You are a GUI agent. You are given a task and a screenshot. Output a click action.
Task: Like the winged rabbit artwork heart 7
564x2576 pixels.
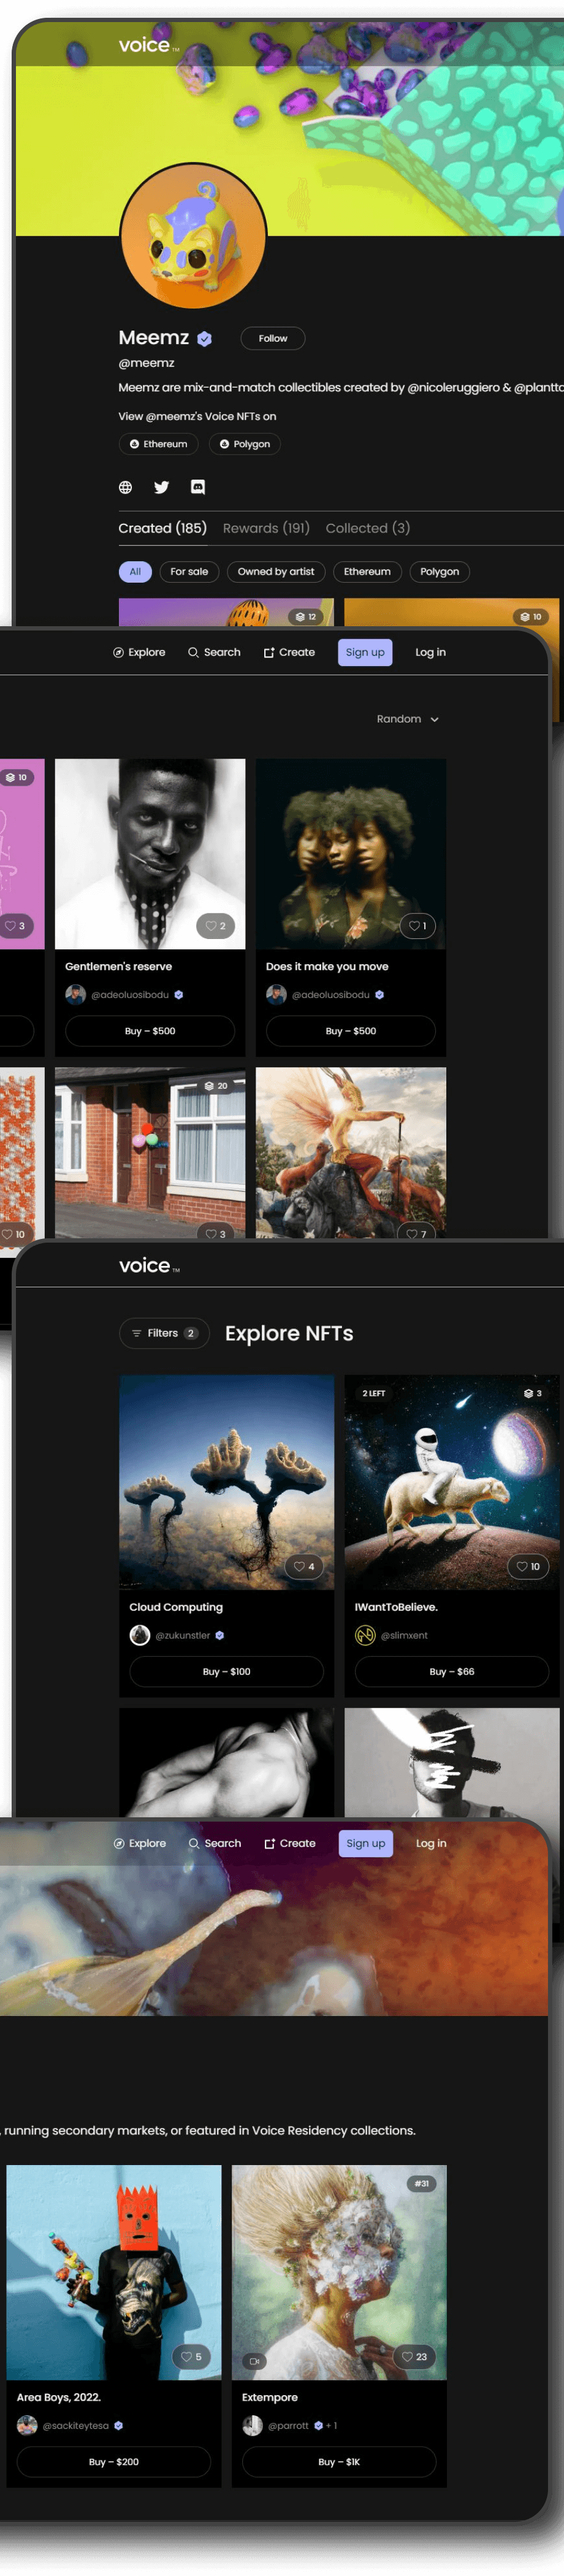tap(417, 1234)
